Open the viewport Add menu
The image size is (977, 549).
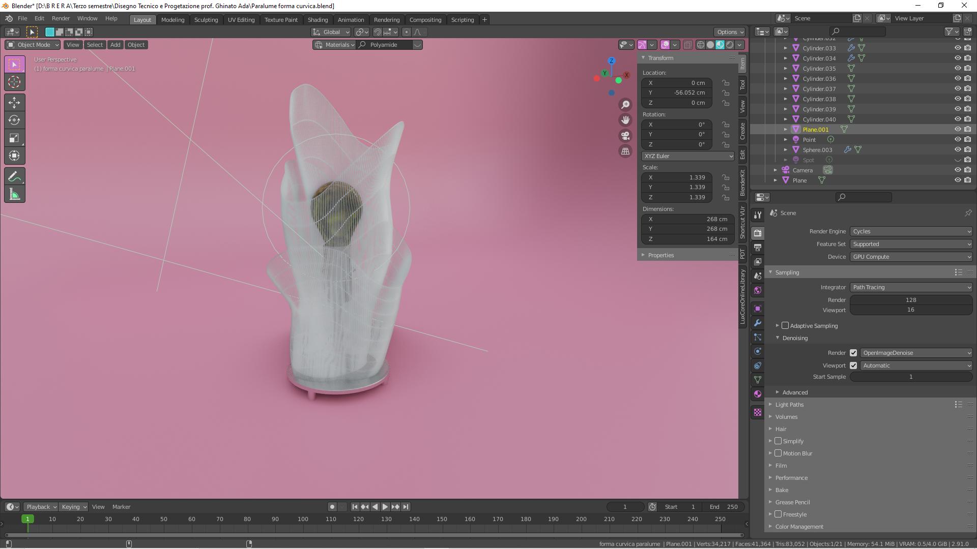tap(116, 45)
